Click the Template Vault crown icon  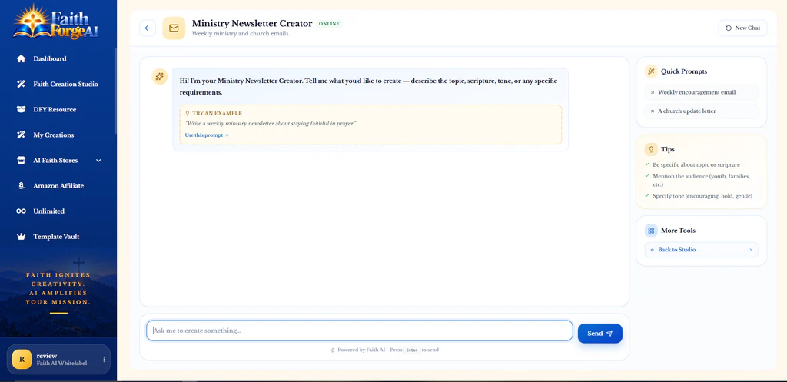21,237
